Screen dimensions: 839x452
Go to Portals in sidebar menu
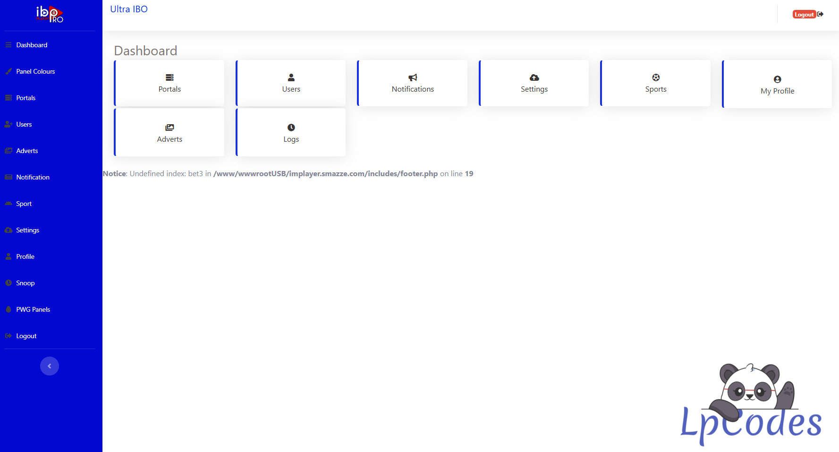(x=26, y=98)
